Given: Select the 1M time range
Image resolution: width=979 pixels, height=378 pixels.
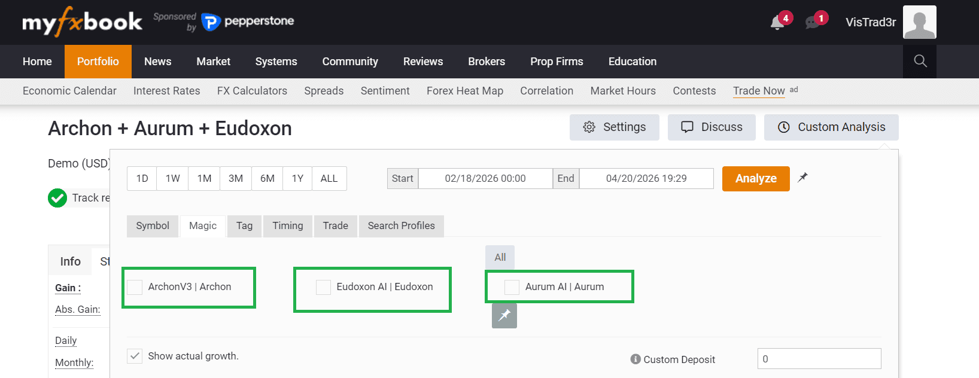Looking at the screenshot, I should coord(205,179).
